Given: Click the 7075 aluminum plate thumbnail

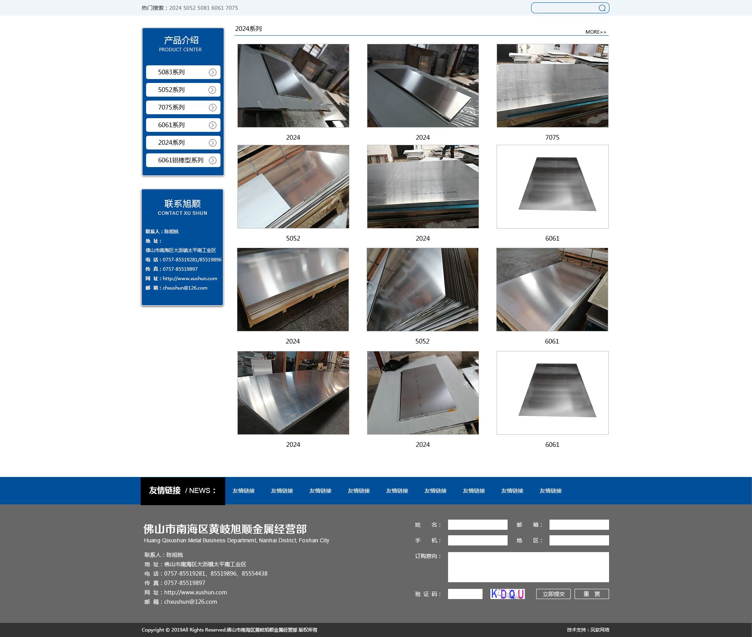Looking at the screenshot, I should click(552, 86).
